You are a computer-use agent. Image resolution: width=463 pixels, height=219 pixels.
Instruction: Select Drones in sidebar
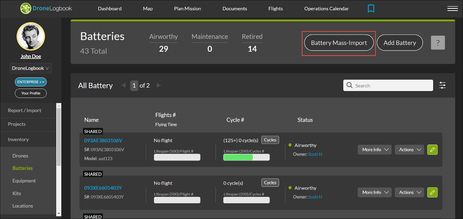(20, 156)
